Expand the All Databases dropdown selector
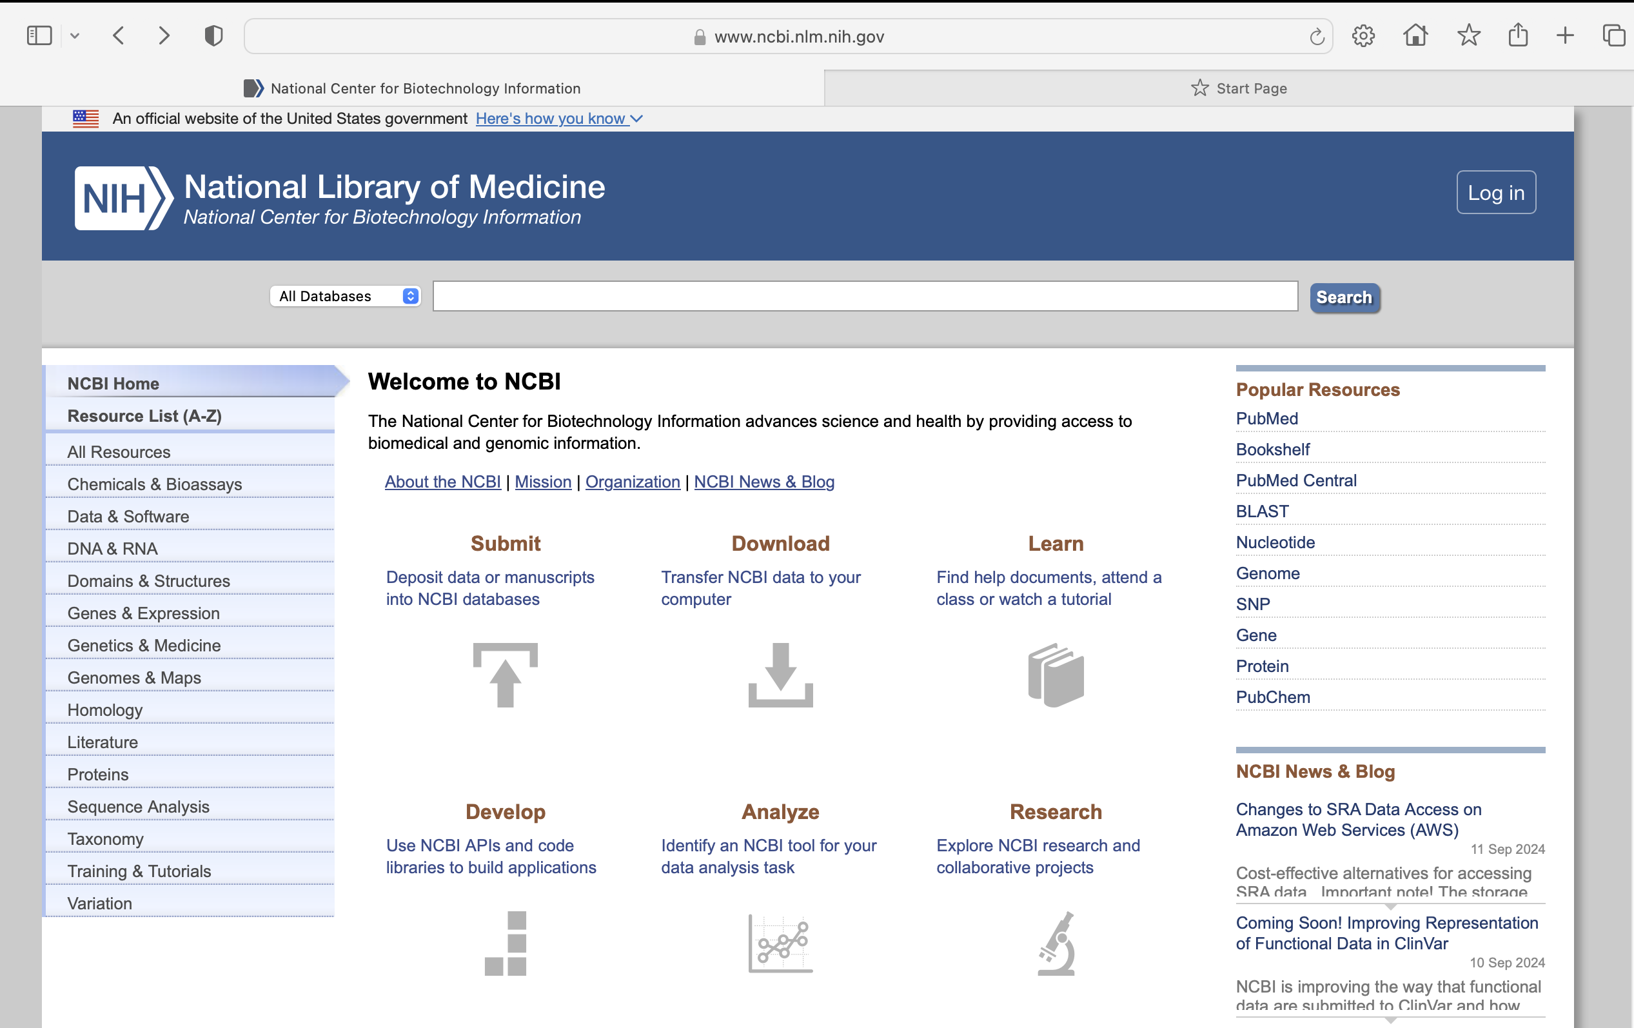Viewport: 1634px width, 1028px height. [x=344, y=296]
